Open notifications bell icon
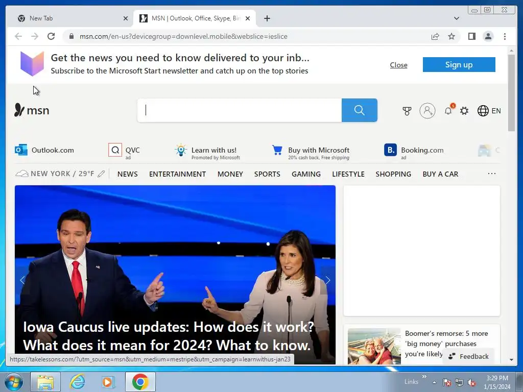Viewport: 523px width, 392px height. [x=448, y=111]
